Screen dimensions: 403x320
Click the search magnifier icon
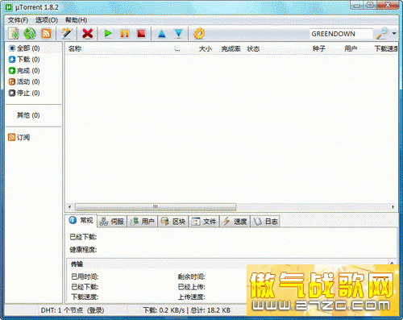tap(381, 34)
